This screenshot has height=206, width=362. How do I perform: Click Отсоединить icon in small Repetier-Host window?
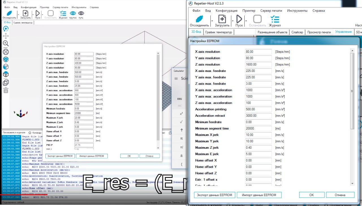[x=9, y=13]
